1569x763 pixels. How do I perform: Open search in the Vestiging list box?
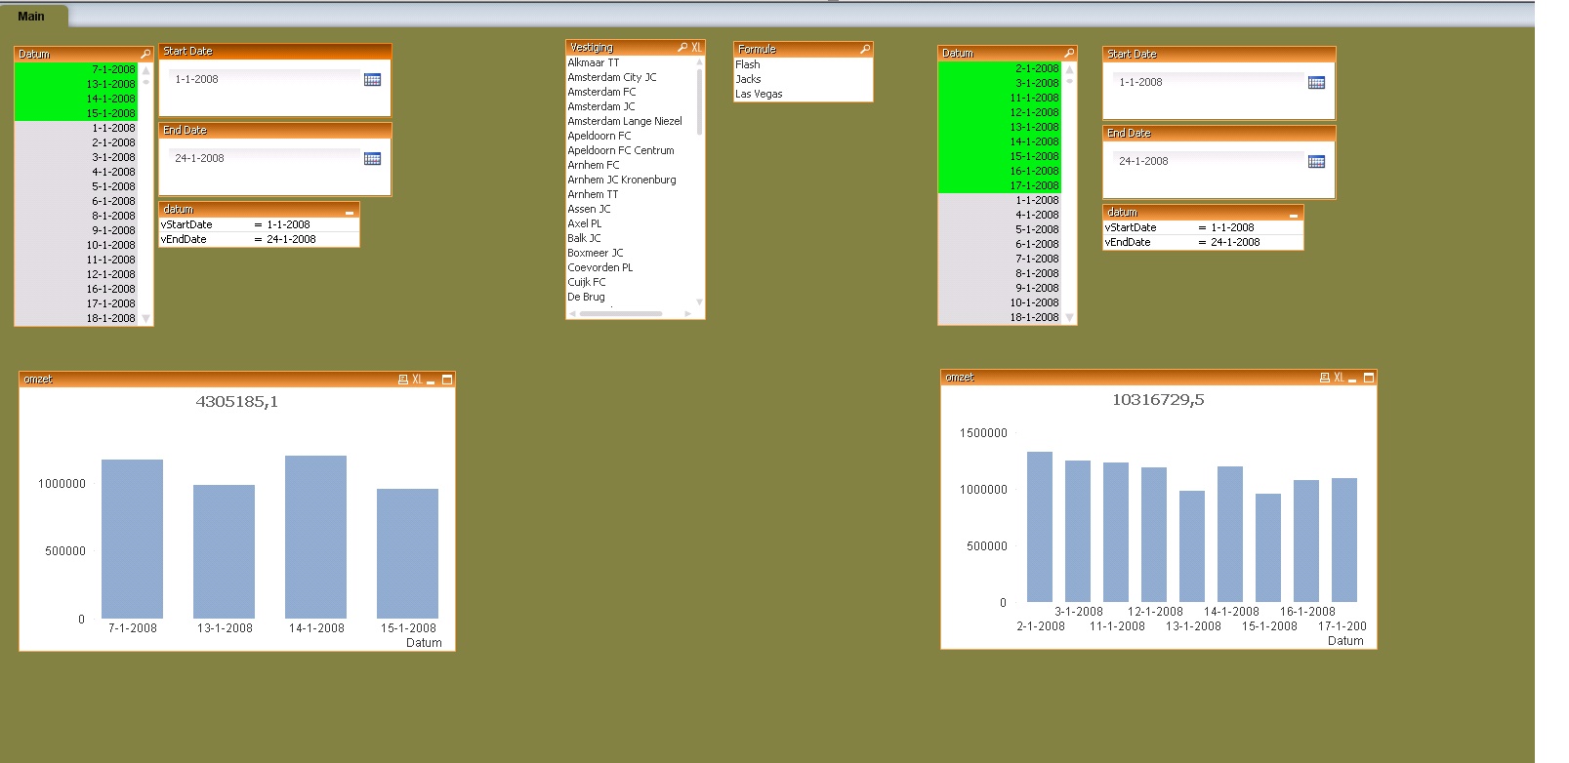click(x=682, y=48)
